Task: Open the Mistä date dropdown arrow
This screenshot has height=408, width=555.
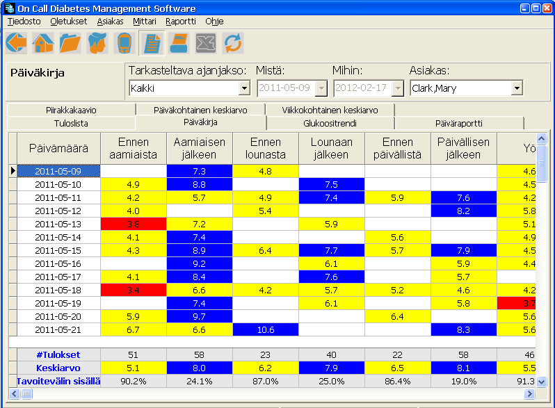Action: (x=321, y=88)
